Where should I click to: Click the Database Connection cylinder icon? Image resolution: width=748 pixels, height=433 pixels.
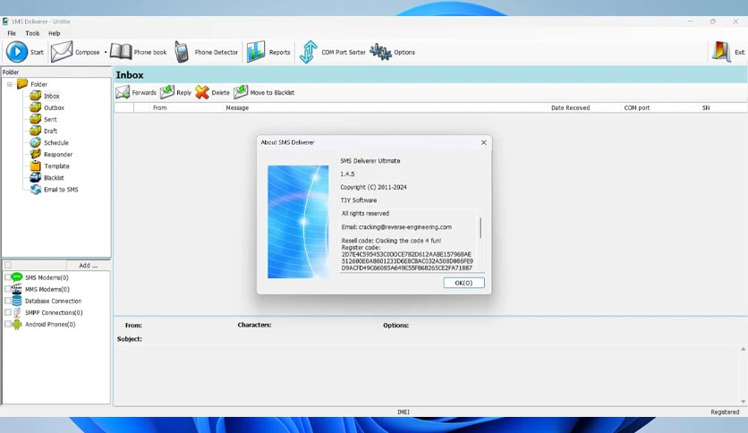[x=17, y=301]
